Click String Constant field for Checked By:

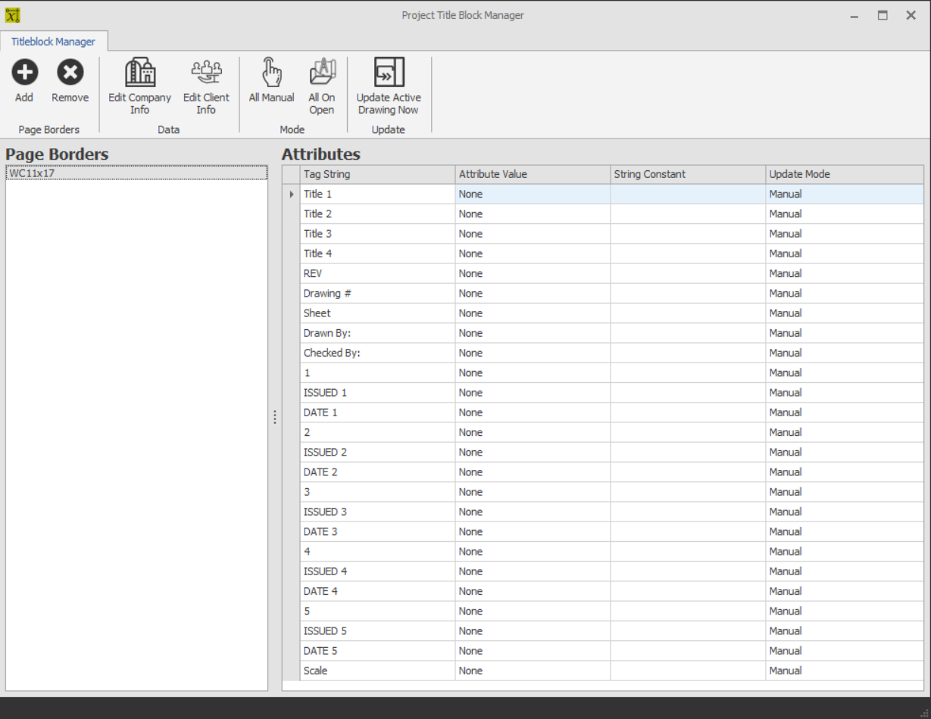coord(688,353)
